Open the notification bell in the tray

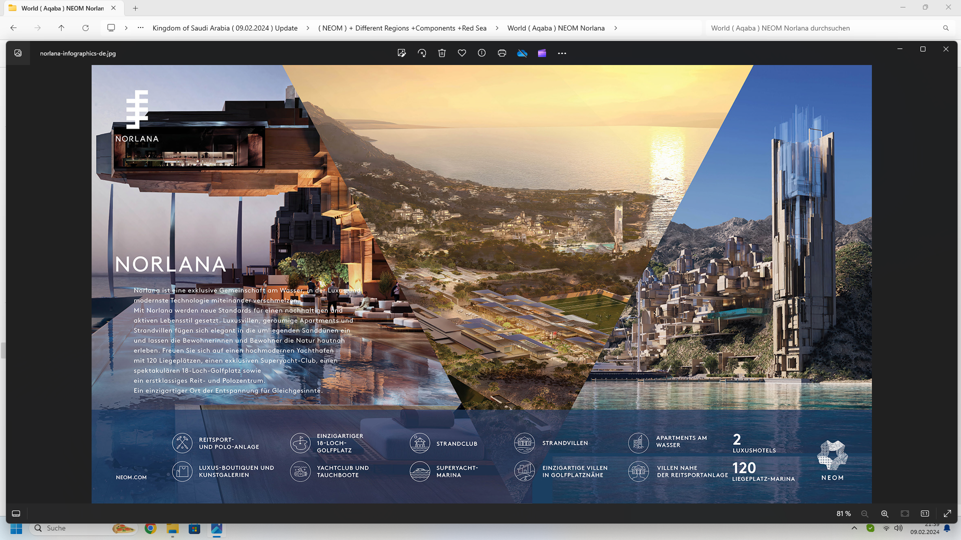[x=947, y=528]
